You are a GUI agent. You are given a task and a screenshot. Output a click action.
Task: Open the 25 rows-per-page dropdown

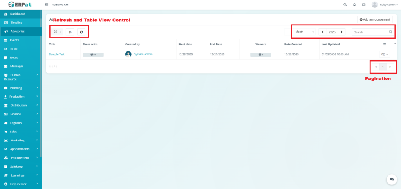pos(58,32)
